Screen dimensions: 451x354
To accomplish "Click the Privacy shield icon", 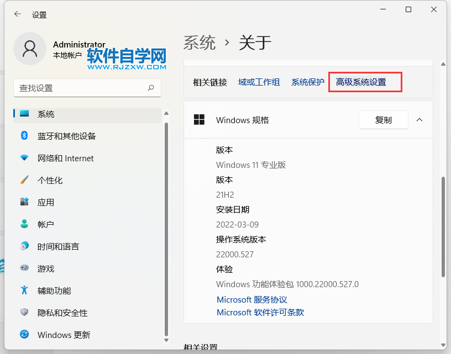I will [24, 312].
